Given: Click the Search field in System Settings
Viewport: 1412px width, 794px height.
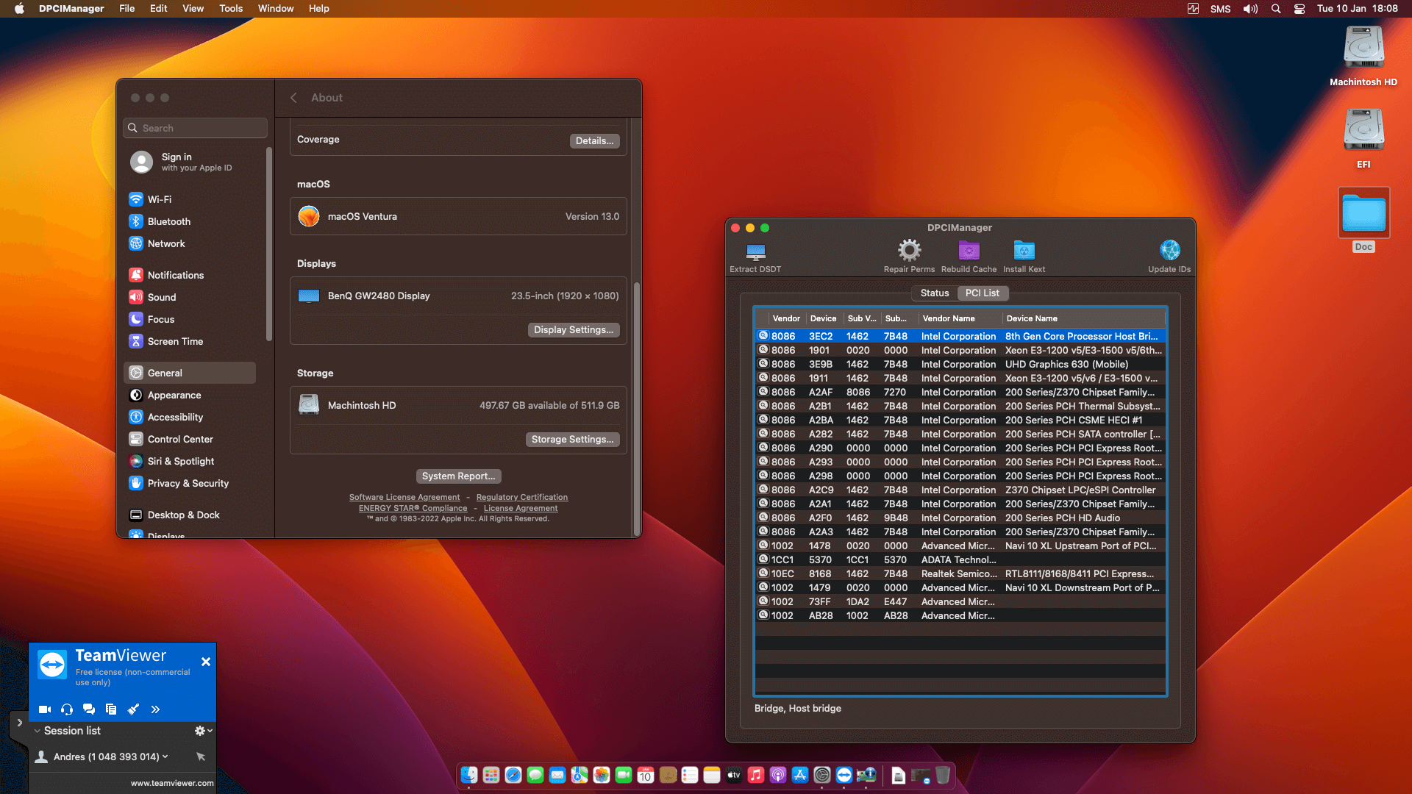Looking at the screenshot, I should pos(194,127).
